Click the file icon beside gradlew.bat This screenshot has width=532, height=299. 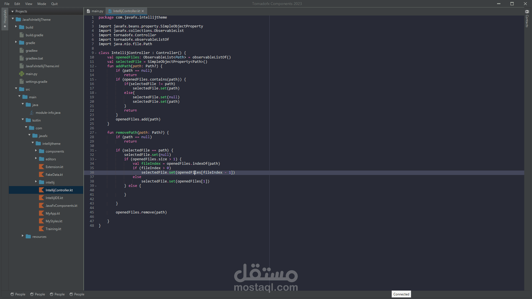pyautogui.click(x=22, y=58)
